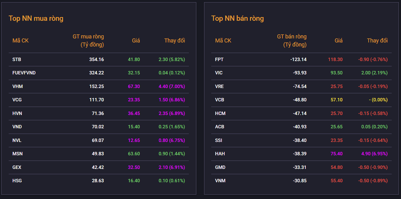
Task: Select VNM change -0.50 (-0.89%)
Action: [x=373, y=181]
